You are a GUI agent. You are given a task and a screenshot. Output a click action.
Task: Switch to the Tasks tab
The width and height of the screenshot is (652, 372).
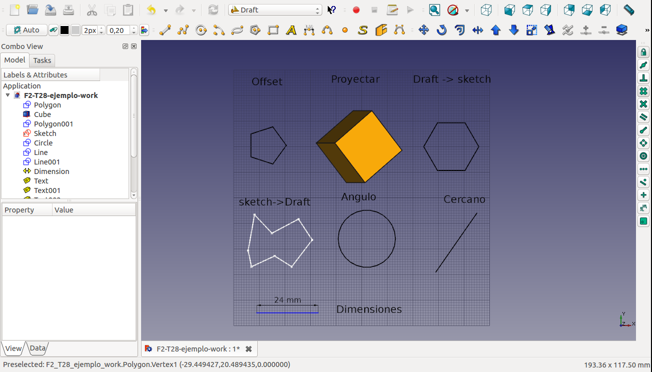point(42,60)
